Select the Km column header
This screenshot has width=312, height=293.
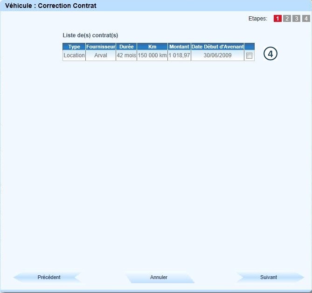152,47
